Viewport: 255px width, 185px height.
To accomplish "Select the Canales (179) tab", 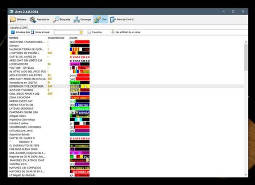I will [18, 27].
